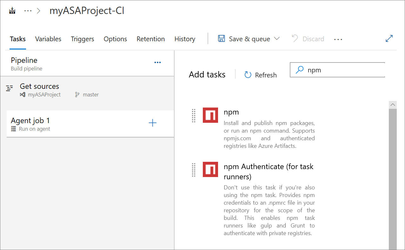The width and height of the screenshot is (405, 250).
Task: Click the npm Authenticate task icon
Action: (210, 169)
